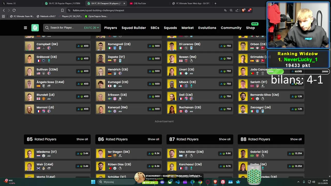Open OjciecTrapcio Stream bookmark
The width and height of the screenshot is (331, 186).
click(96, 16)
